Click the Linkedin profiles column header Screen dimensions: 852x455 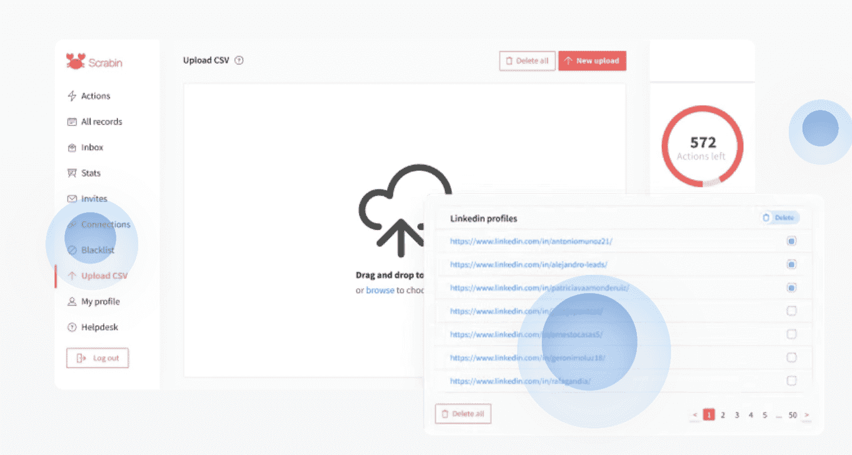click(483, 218)
